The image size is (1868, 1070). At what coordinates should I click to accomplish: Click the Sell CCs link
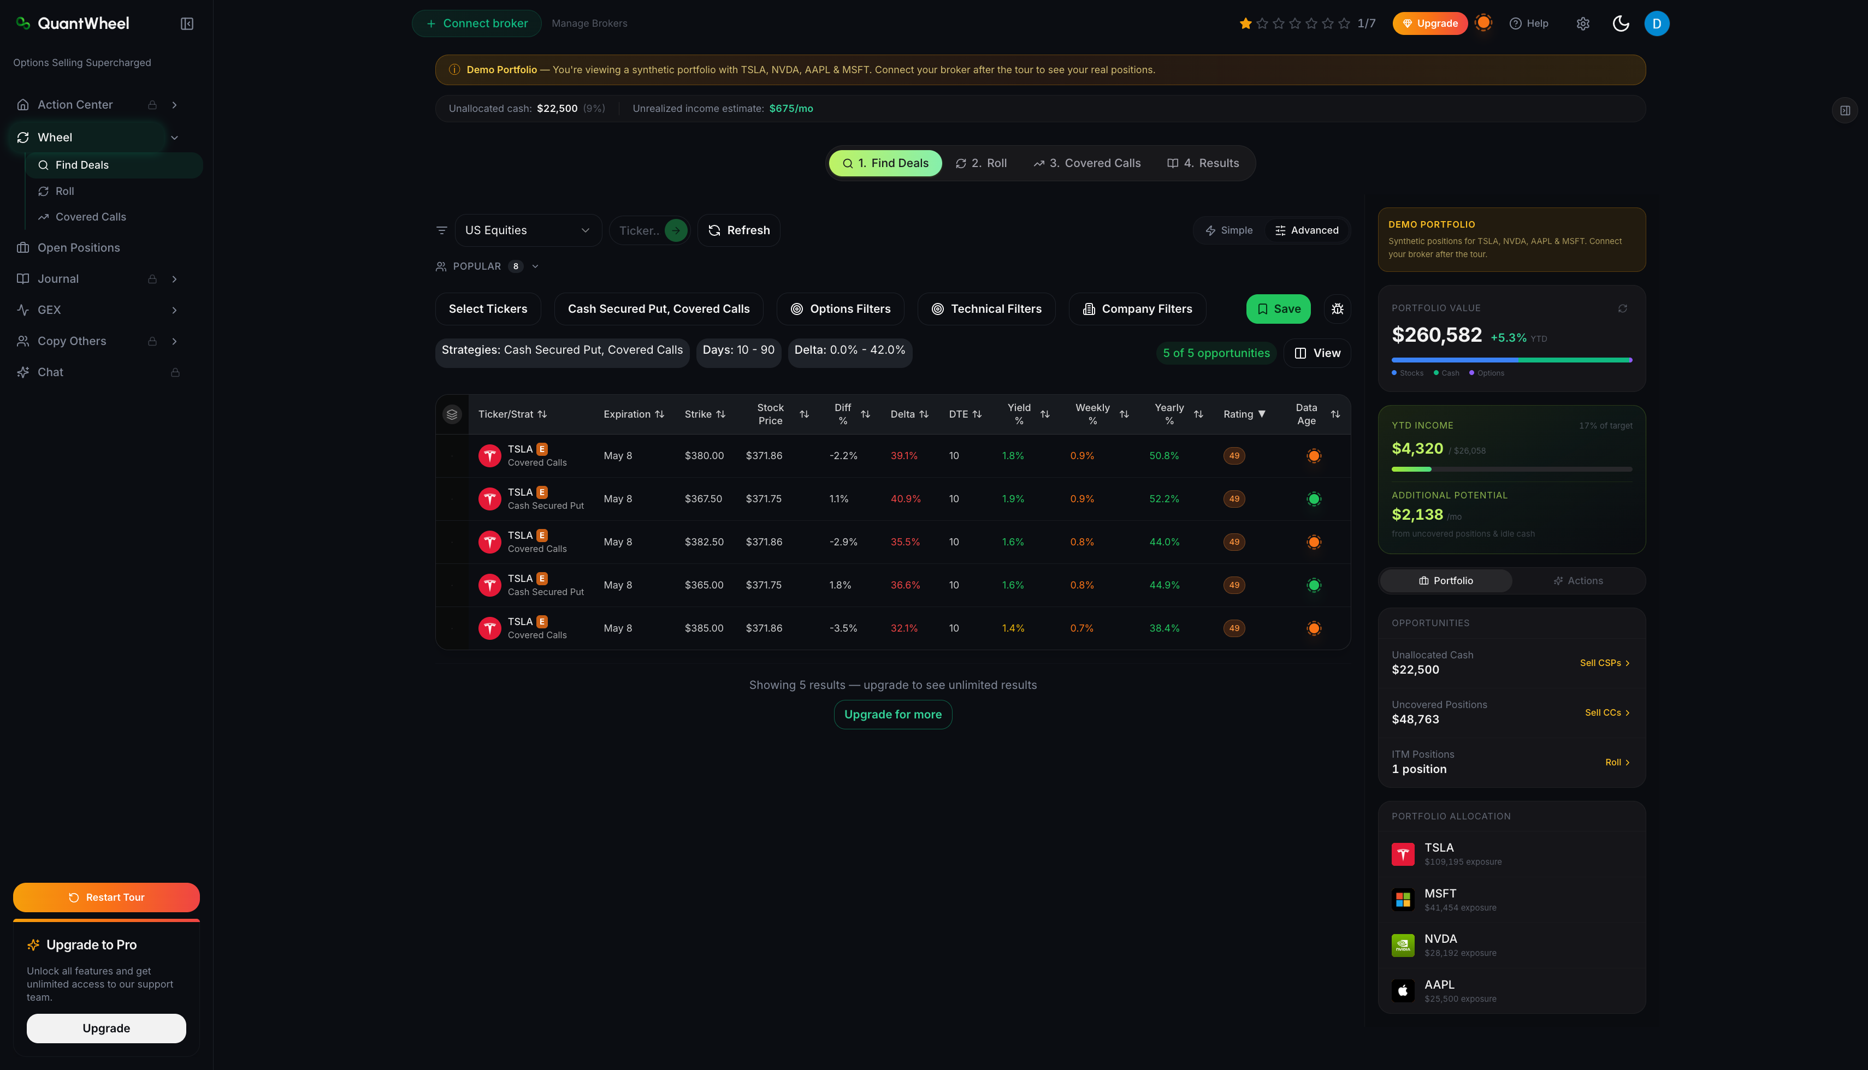tap(1608, 713)
